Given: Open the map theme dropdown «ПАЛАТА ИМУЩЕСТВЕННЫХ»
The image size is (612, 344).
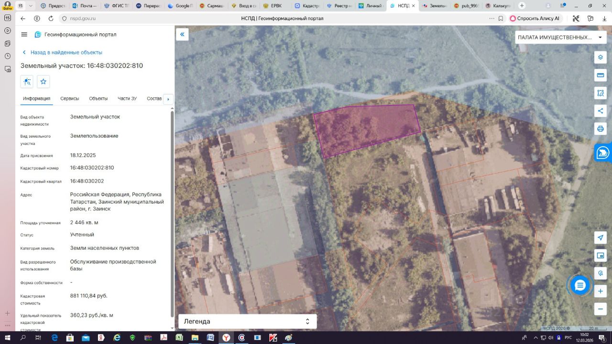Looking at the screenshot, I should (x=560, y=37).
